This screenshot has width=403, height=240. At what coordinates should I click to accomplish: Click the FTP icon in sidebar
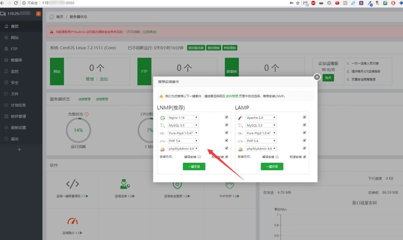(x=6, y=49)
